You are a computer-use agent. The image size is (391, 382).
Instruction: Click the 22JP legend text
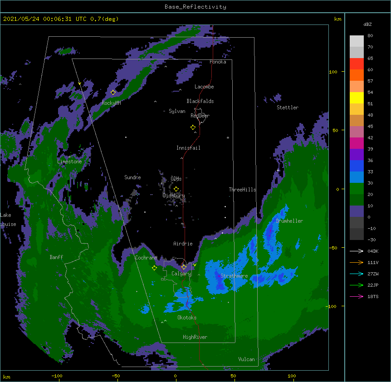[373, 285]
